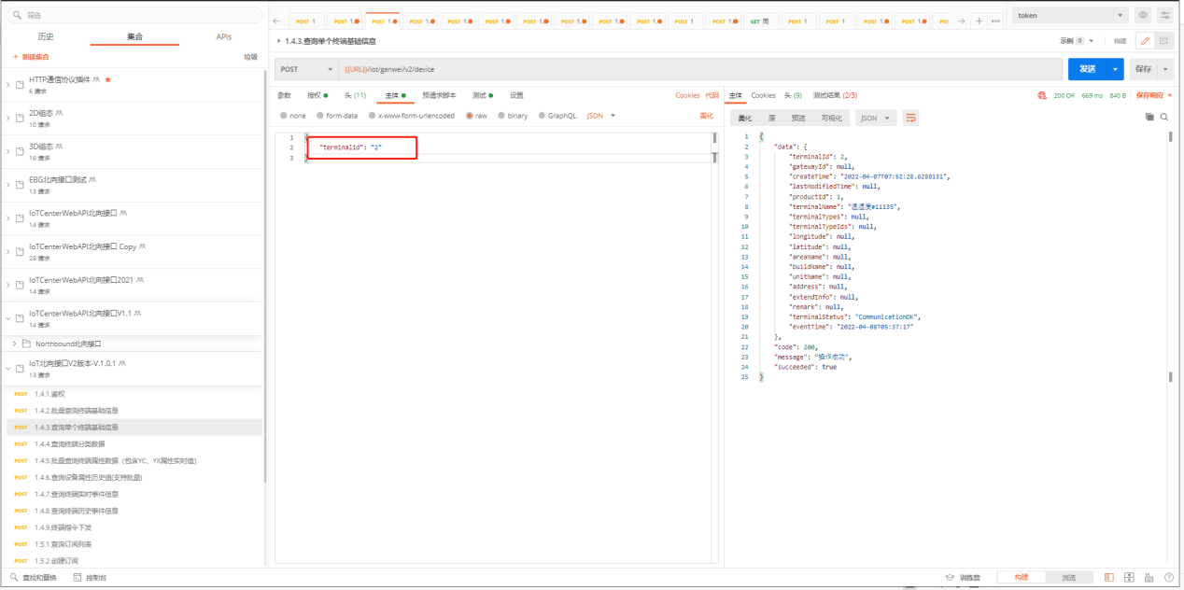1184x590 pixels.
Task: Click the blue 发送 send button
Action: (x=1087, y=69)
